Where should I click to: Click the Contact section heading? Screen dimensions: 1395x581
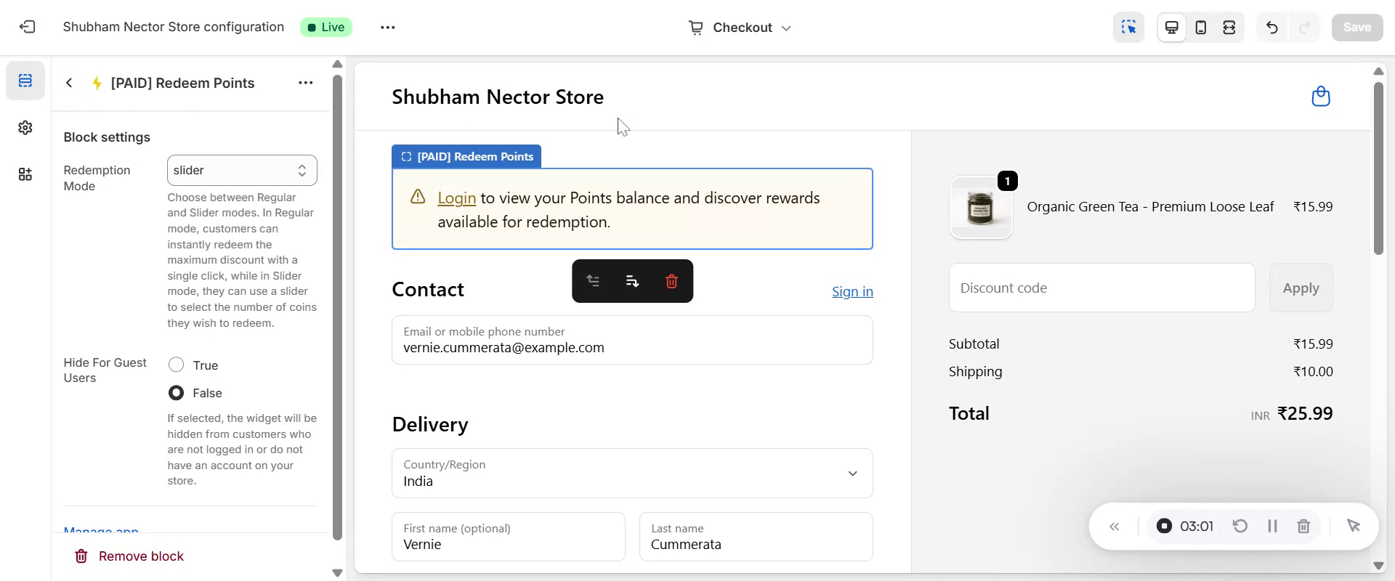tap(428, 289)
